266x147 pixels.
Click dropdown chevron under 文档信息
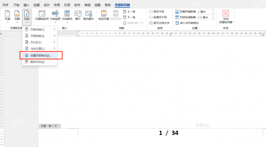pyautogui.click(x=55, y=22)
